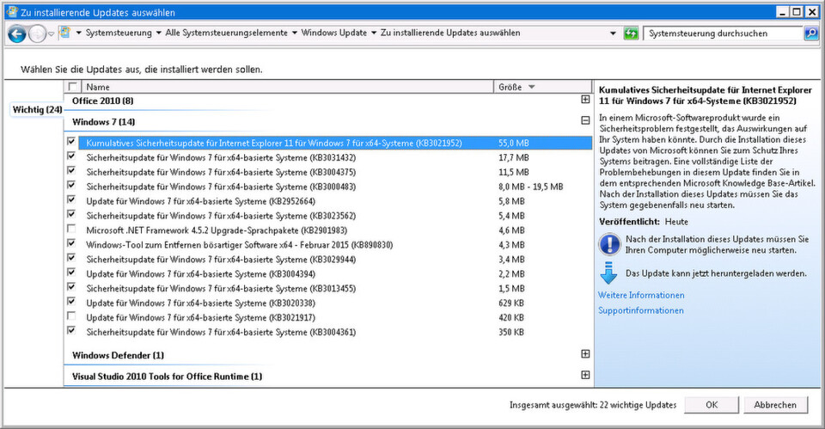Check the .NET Framework 4.5.2 KB2901983 box
This screenshot has height=429, width=825.
click(71, 229)
